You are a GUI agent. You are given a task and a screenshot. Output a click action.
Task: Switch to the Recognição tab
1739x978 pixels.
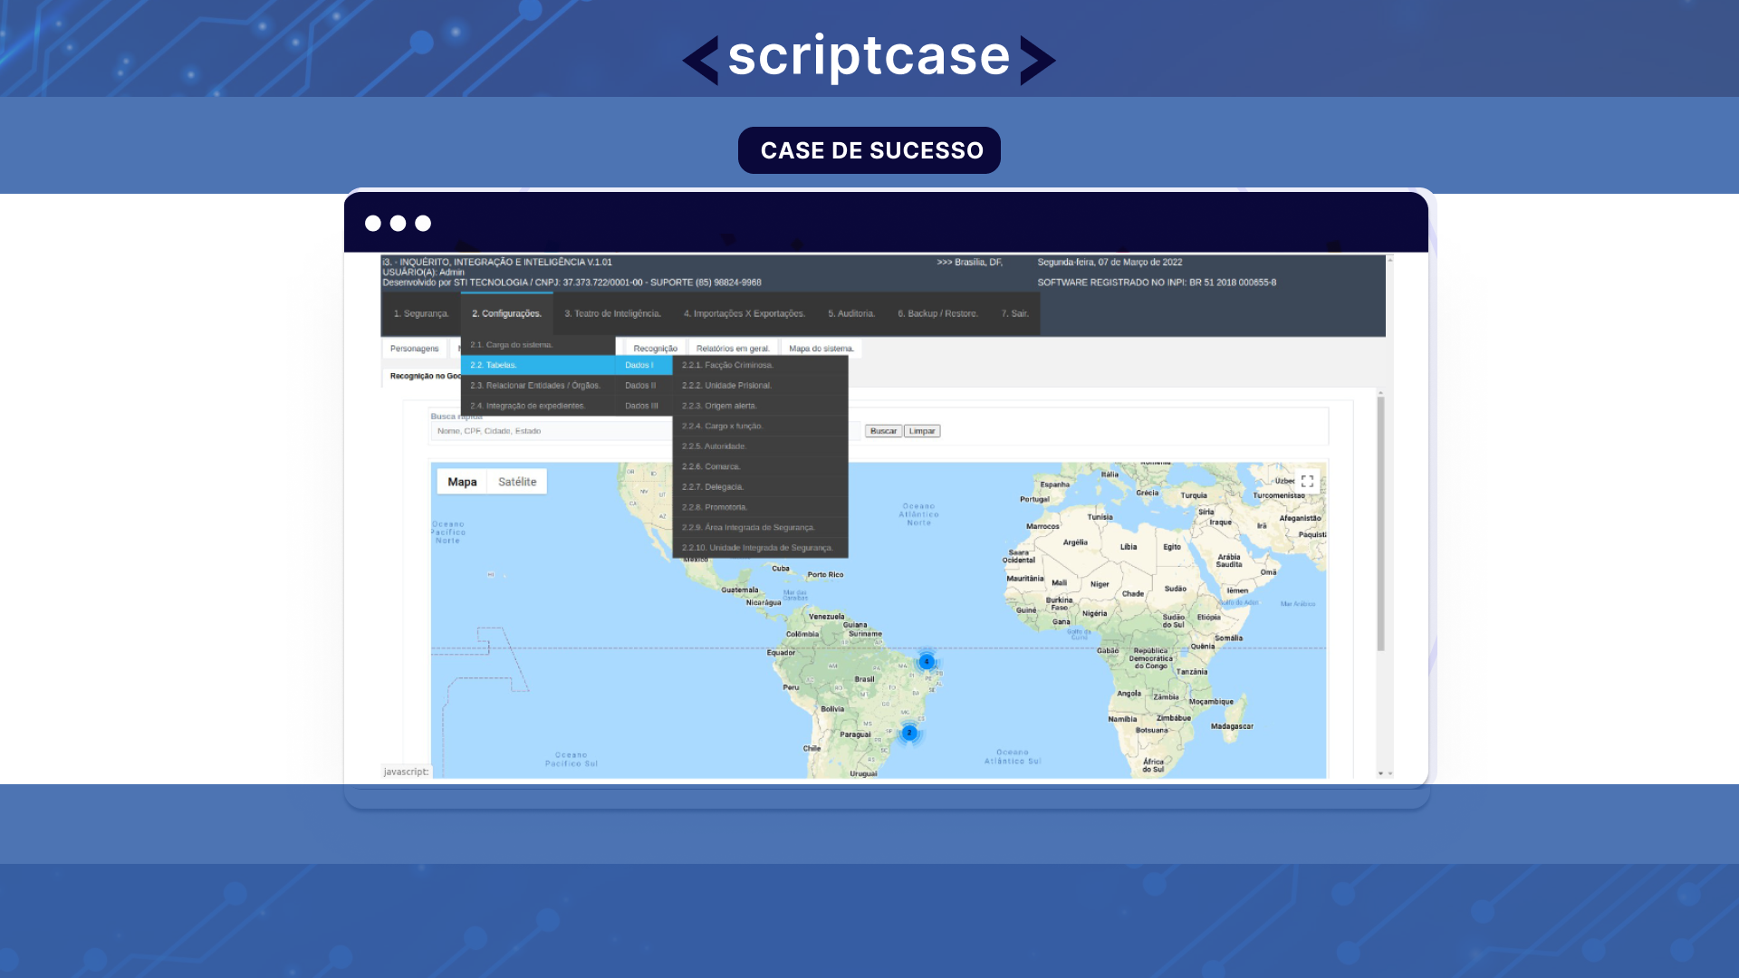click(x=655, y=349)
